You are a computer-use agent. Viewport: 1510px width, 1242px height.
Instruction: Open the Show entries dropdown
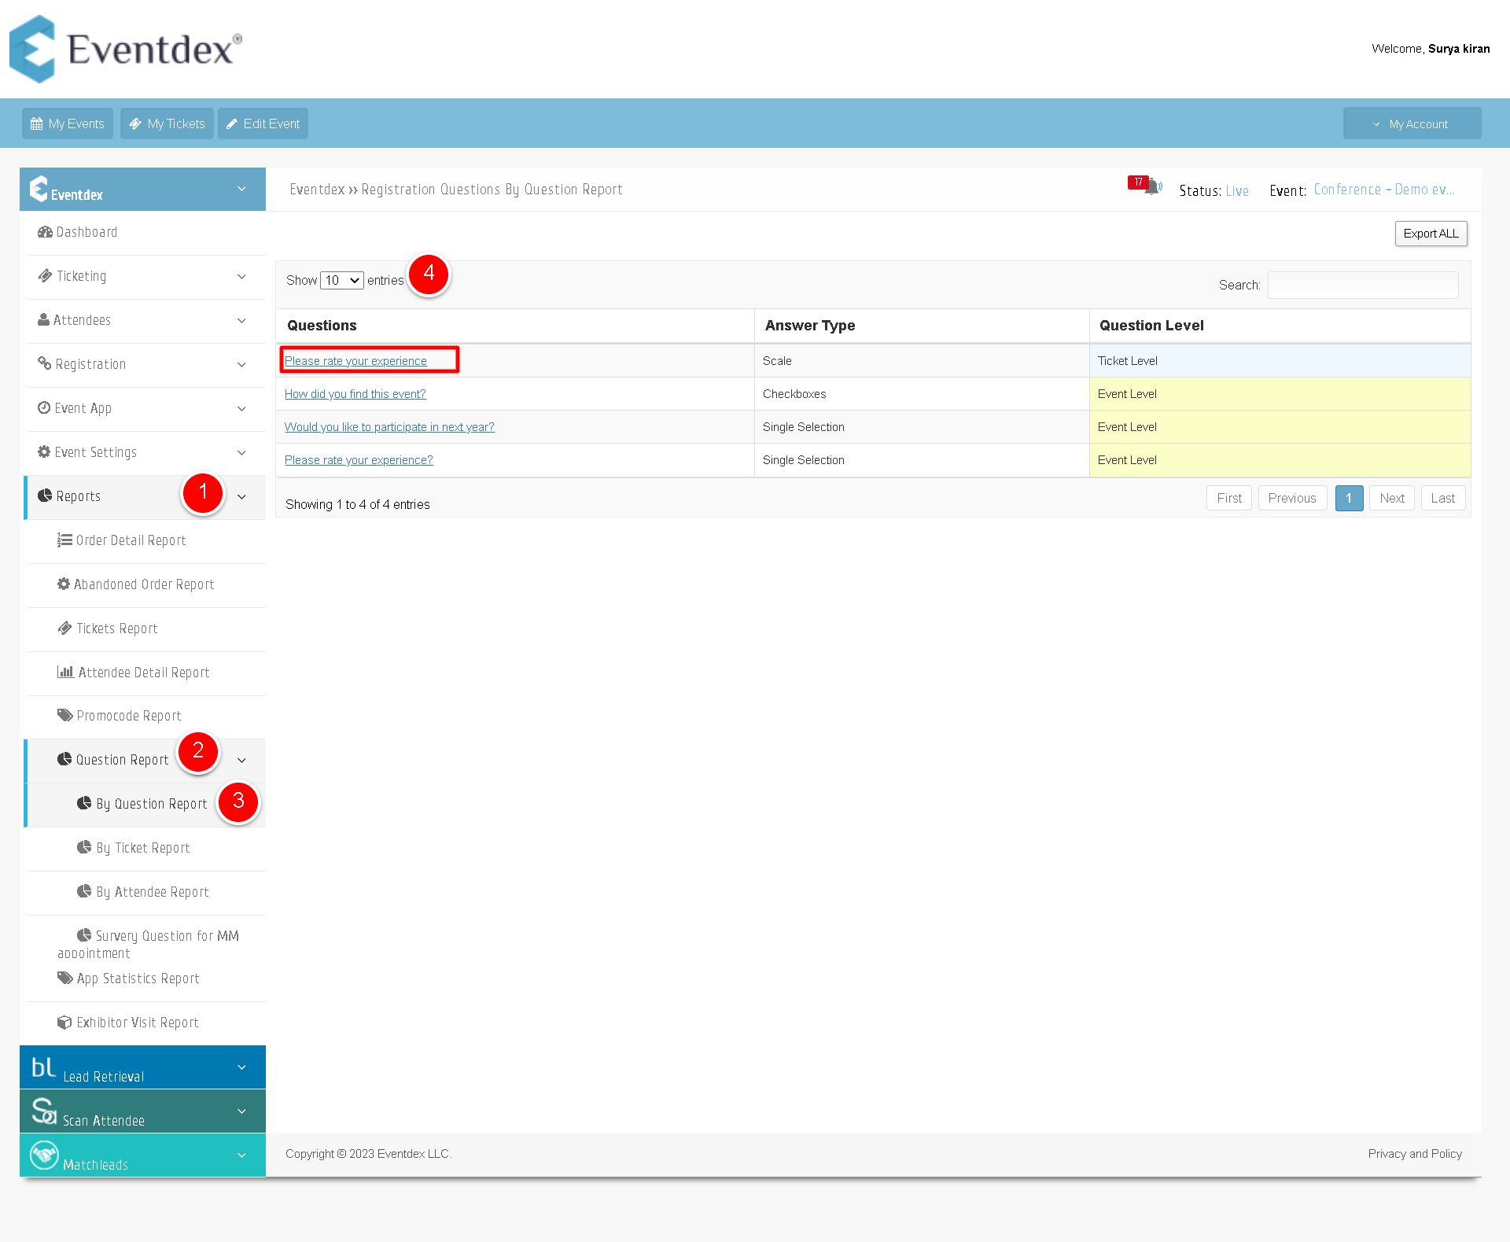click(x=342, y=280)
